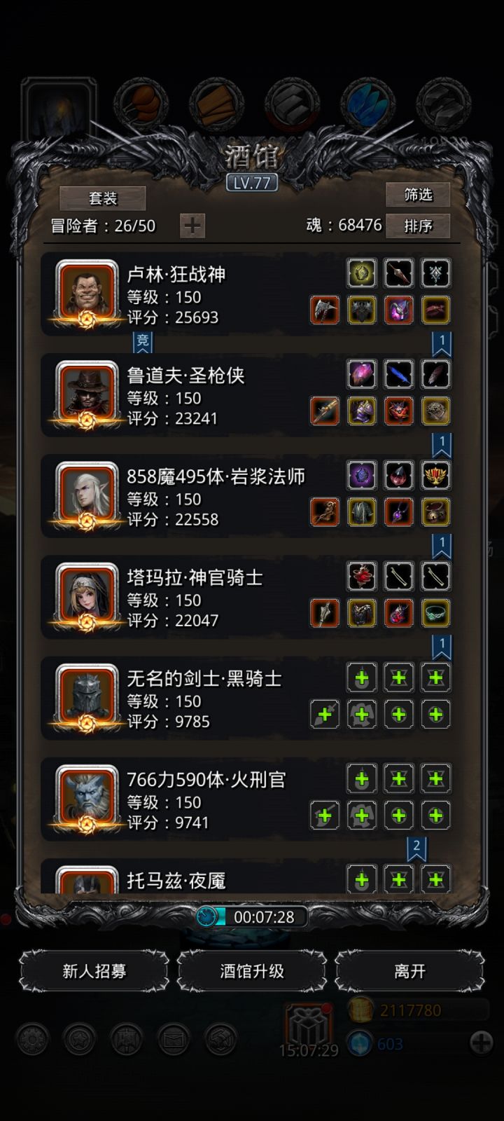Click the 酒馆升级 upgrade button

[x=252, y=971]
